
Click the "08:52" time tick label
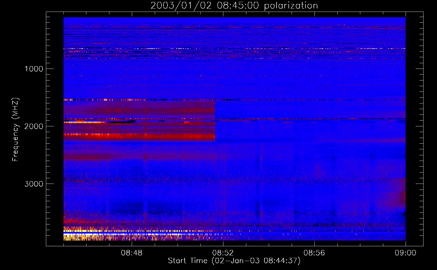click(x=223, y=253)
